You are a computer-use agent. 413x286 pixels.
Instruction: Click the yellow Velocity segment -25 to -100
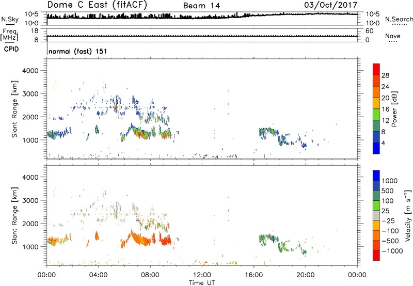click(376, 226)
